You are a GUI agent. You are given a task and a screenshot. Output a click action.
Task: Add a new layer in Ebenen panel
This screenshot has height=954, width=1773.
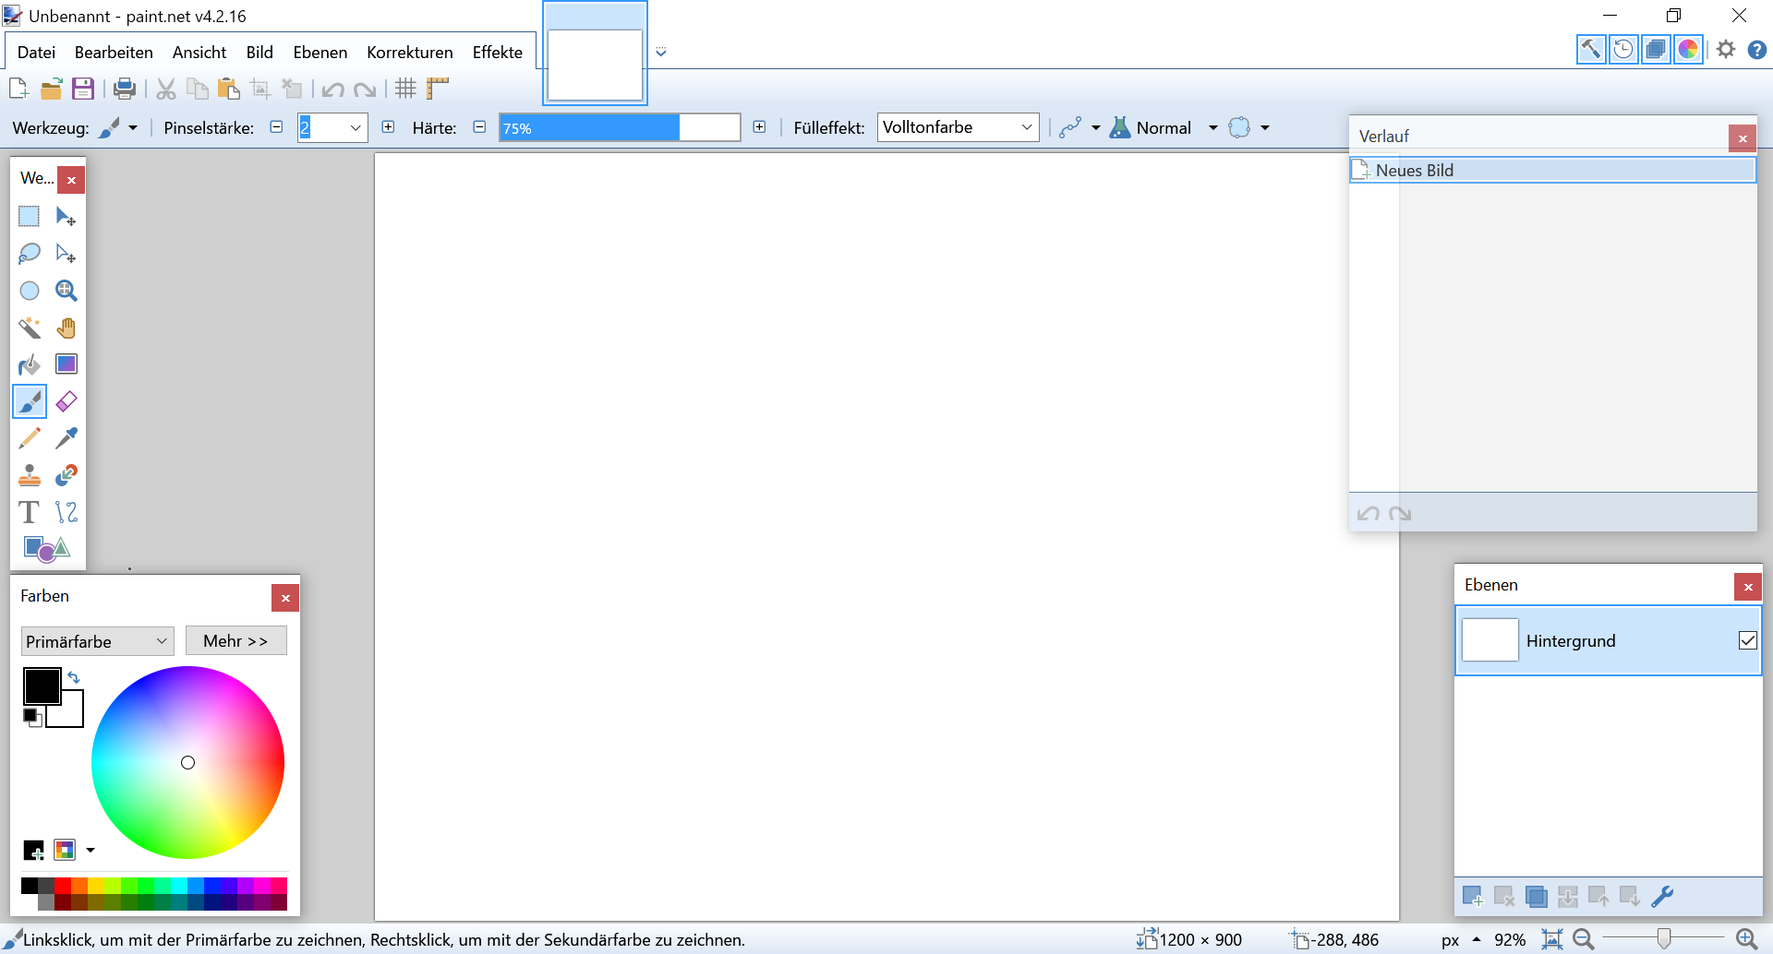[1473, 896]
